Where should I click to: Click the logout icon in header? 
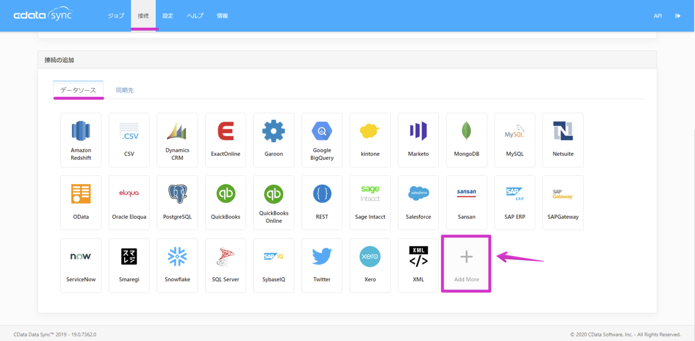(x=678, y=16)
